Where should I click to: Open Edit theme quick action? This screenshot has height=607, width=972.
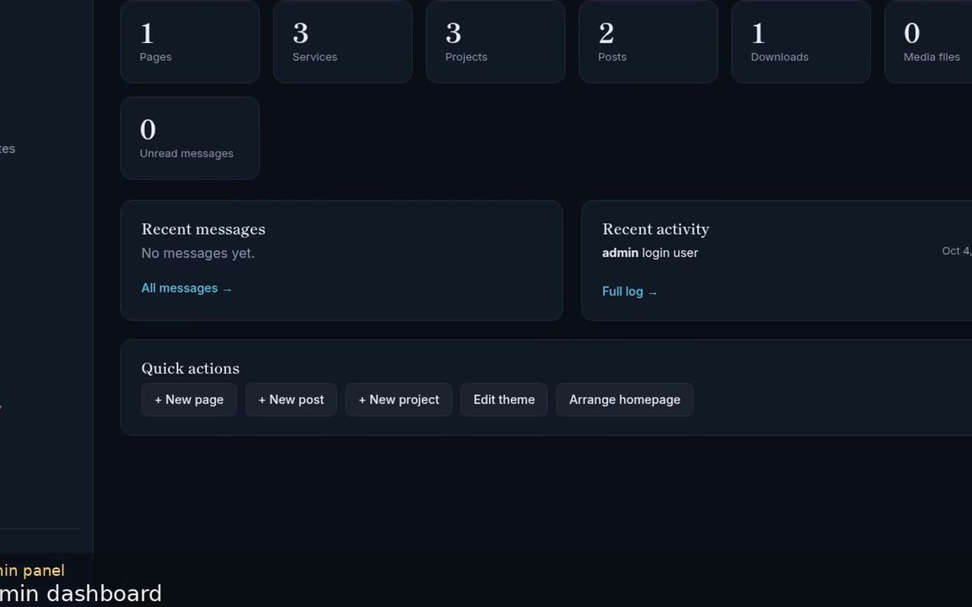[x=504, y=399]
